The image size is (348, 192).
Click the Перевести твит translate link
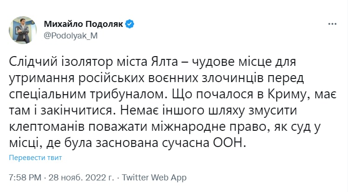[36, 158]
